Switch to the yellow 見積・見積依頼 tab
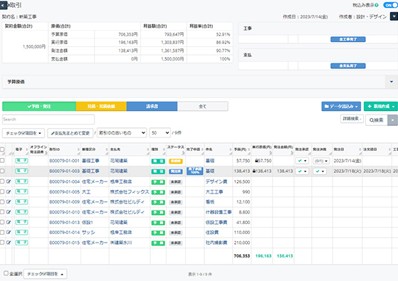Viewport: 398px width, 281px height. (101, 106)
